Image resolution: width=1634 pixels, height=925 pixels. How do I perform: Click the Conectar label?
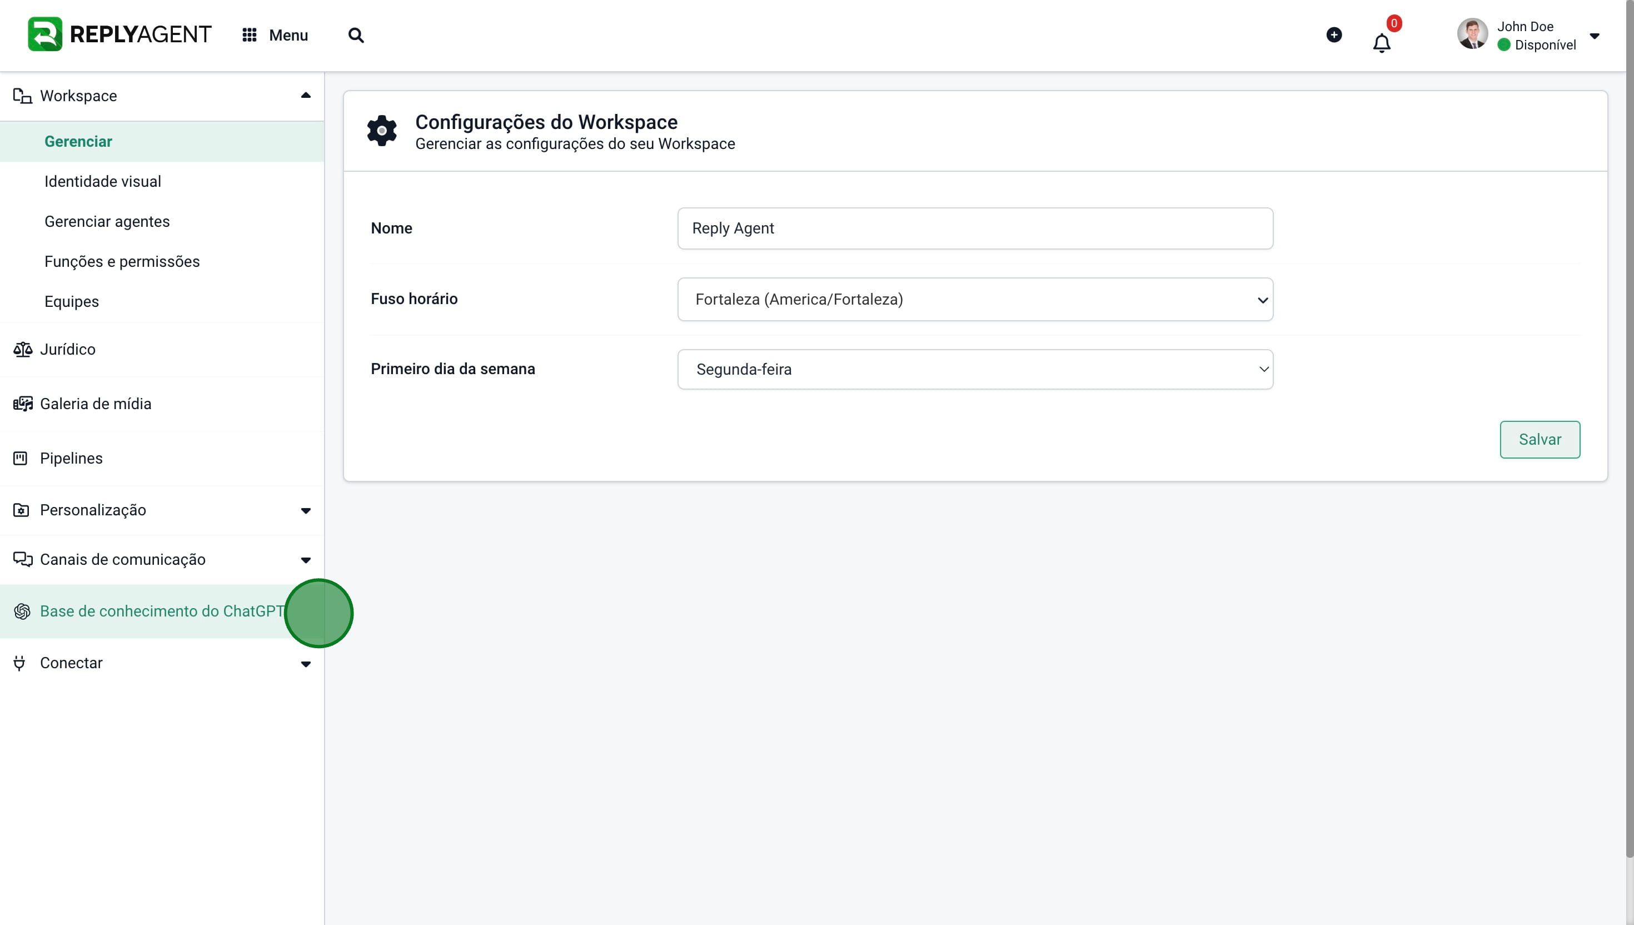tap(71, 663)
